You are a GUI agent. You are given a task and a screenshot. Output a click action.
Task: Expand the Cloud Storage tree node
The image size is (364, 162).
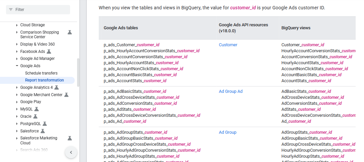click(17, 25)
